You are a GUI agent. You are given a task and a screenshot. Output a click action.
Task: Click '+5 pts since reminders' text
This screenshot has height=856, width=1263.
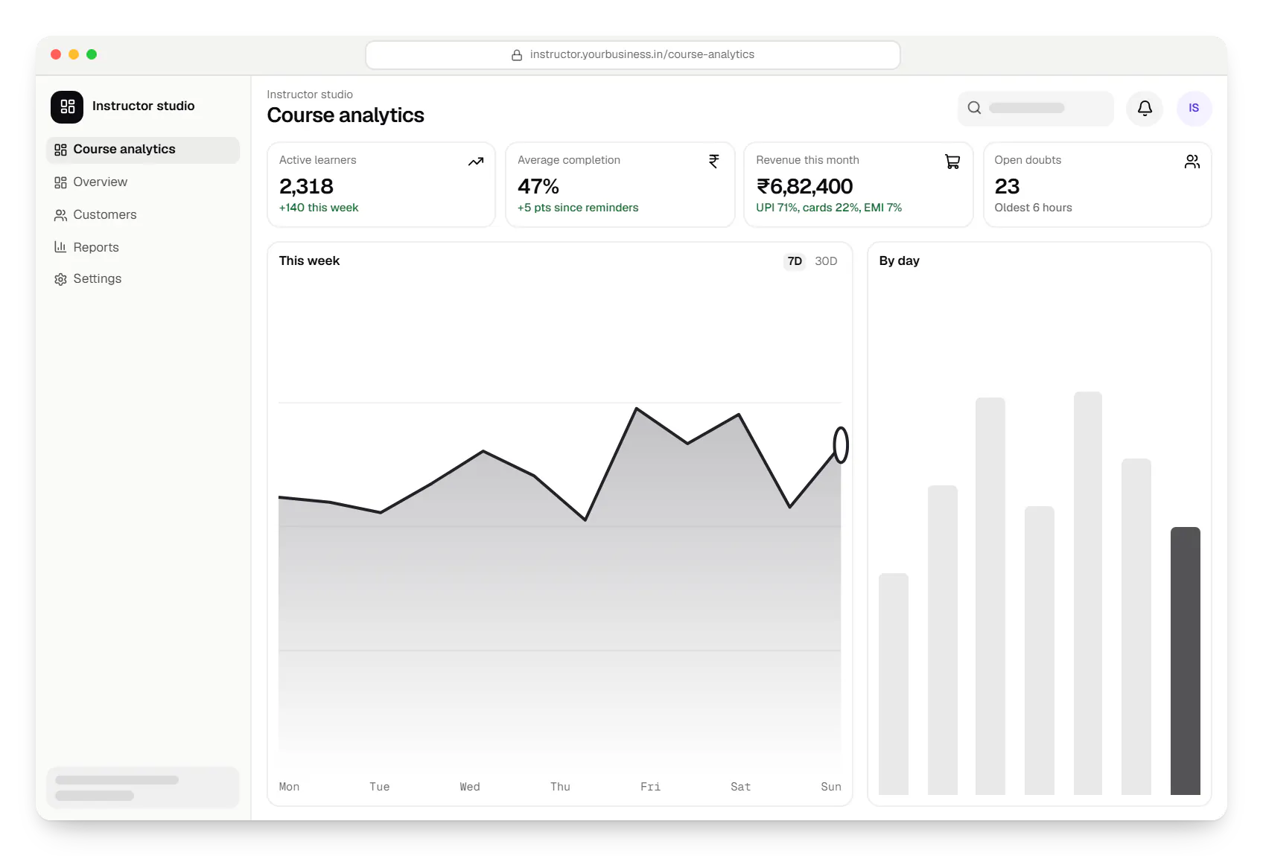(578, 208)
